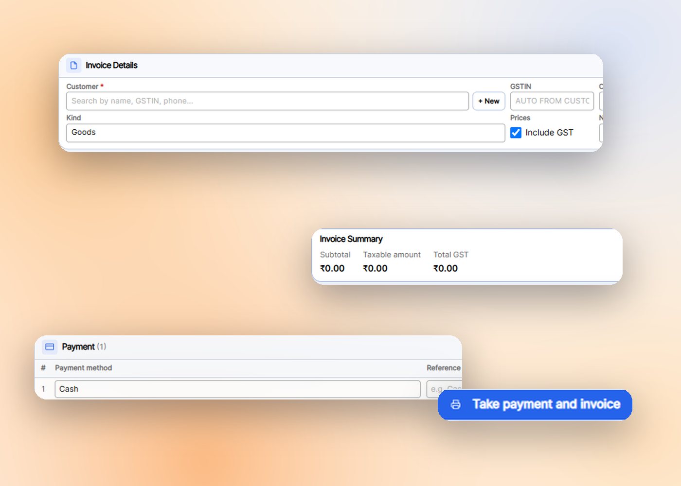Click the Invoice Summary heading
The height and width of the screenshot is (486, 681).
pos(351,239)
